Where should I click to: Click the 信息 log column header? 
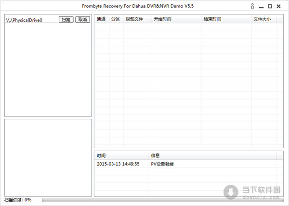[213, 156]
